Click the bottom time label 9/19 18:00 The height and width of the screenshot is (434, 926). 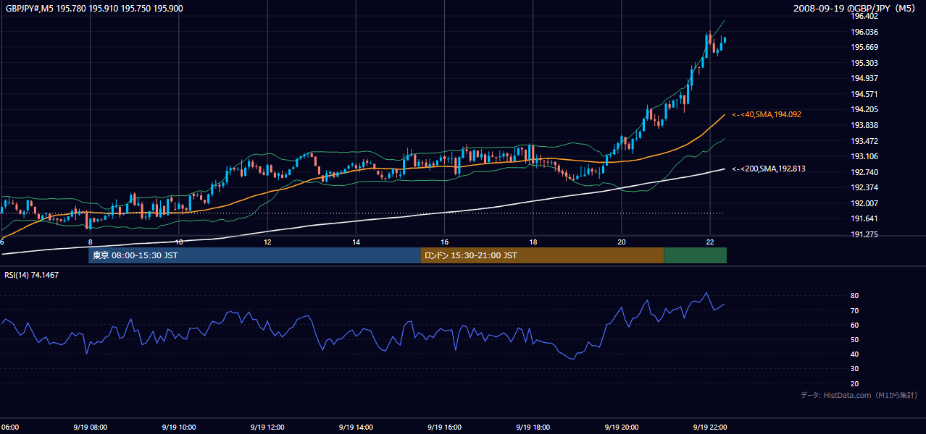coord(533,427)
